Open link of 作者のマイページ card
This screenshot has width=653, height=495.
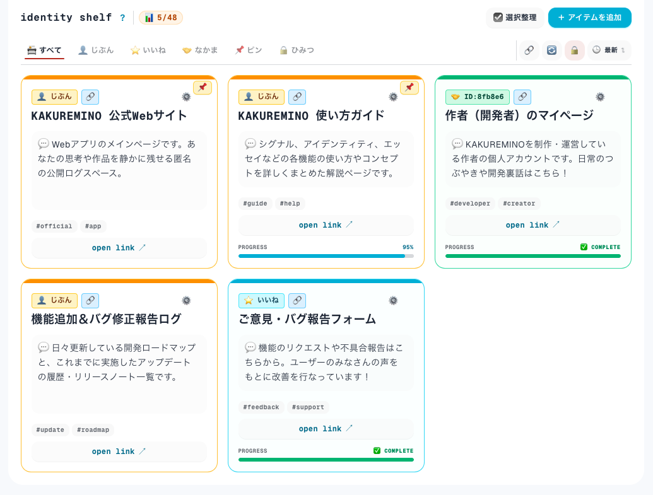533,225
